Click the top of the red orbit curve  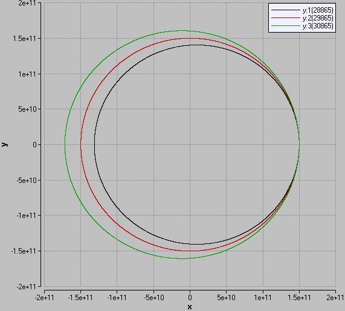(190, 39)
